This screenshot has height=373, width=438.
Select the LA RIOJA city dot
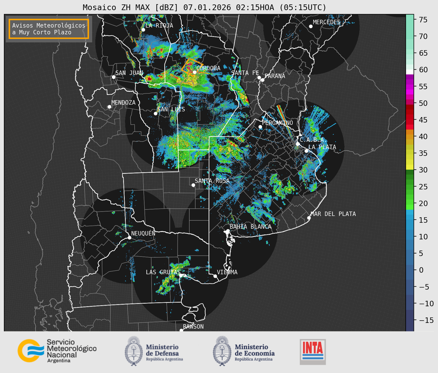(143, 30)
